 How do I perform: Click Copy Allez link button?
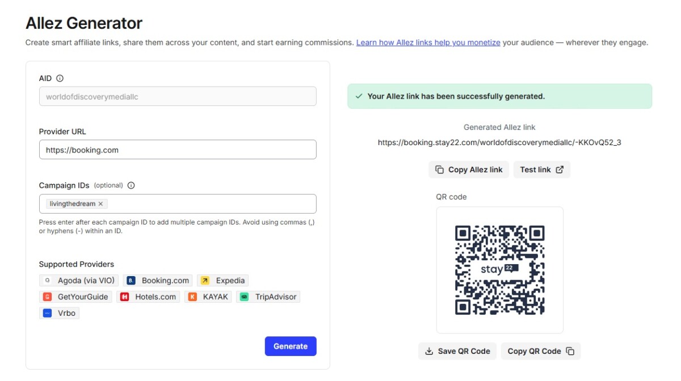click(x=469, y=170)
